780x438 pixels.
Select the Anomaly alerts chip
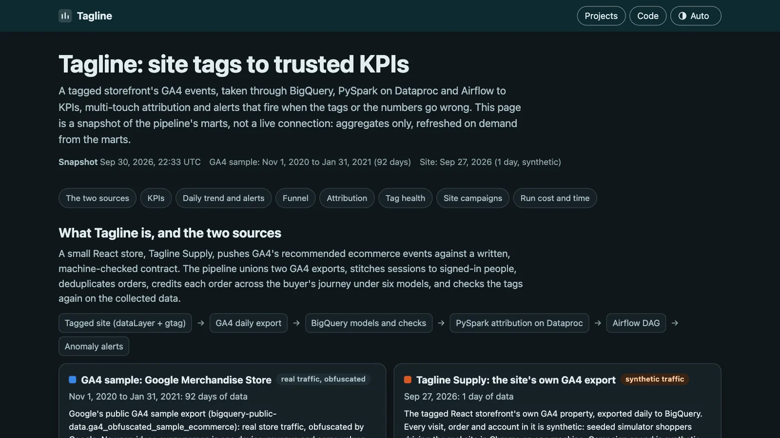[94, 347]
